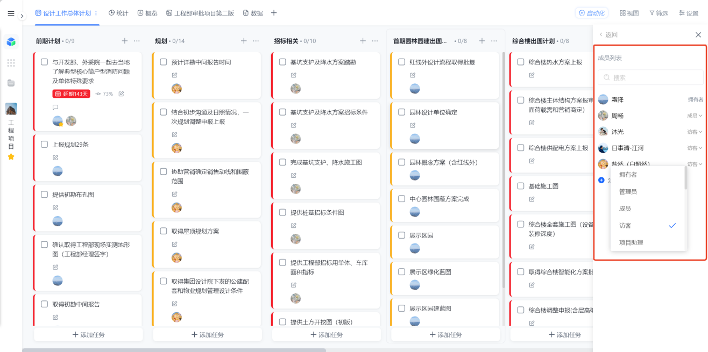Switch to the 概览 tab
Image resolution: width=708 pixels, height=352 pixels.
[x=147, y=13]
